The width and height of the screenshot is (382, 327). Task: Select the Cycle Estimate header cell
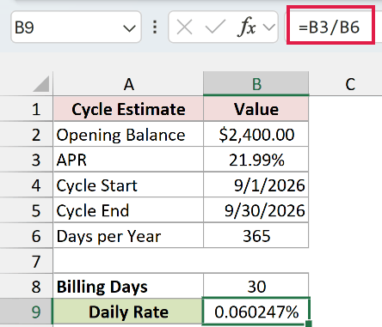coord(128,109)
